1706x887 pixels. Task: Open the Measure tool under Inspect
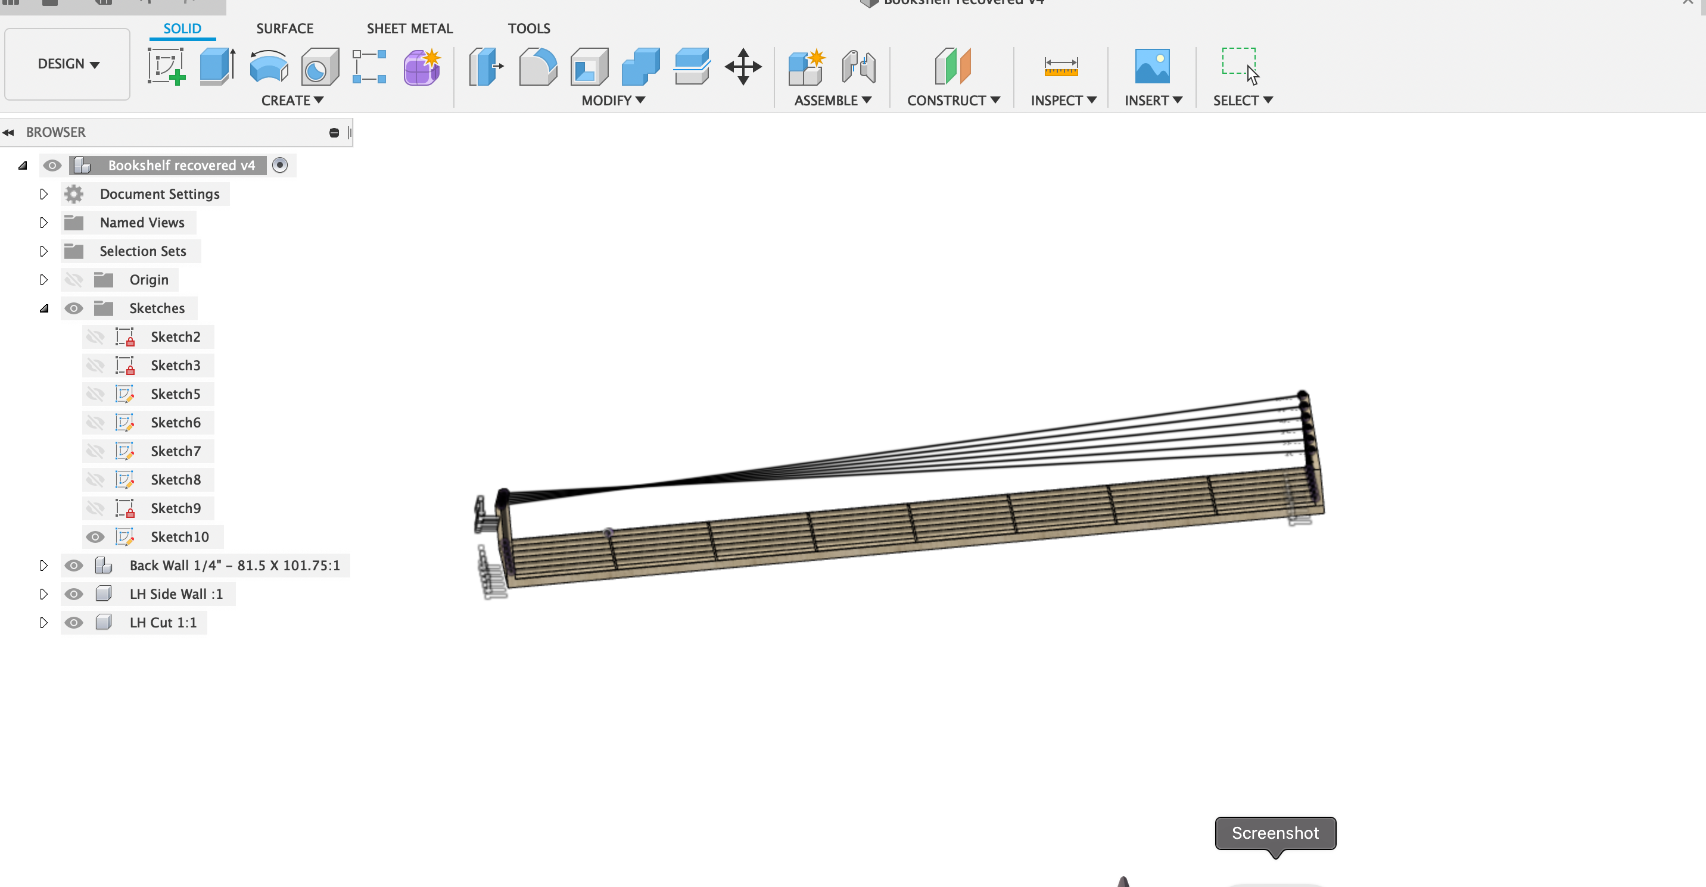click(x=1060, y=66)
